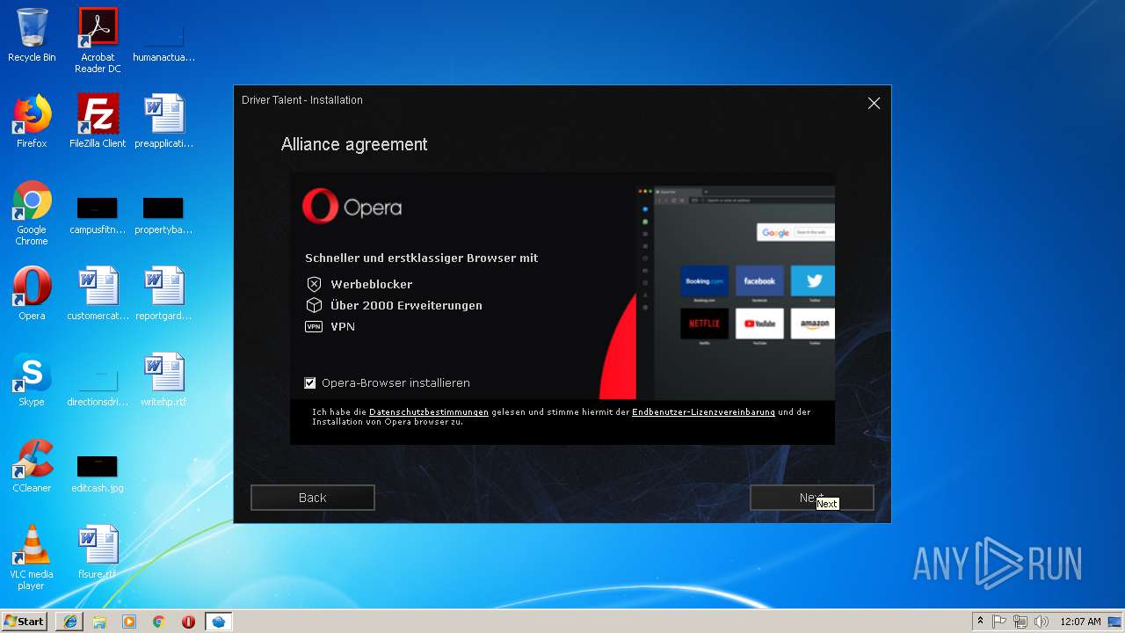Click the Opera logo in the installer
Image resolution: width=1125 pixels, height=633 pixels.
pos(352,207)
